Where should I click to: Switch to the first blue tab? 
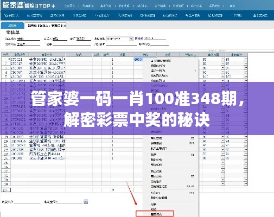tap(12, 25)
